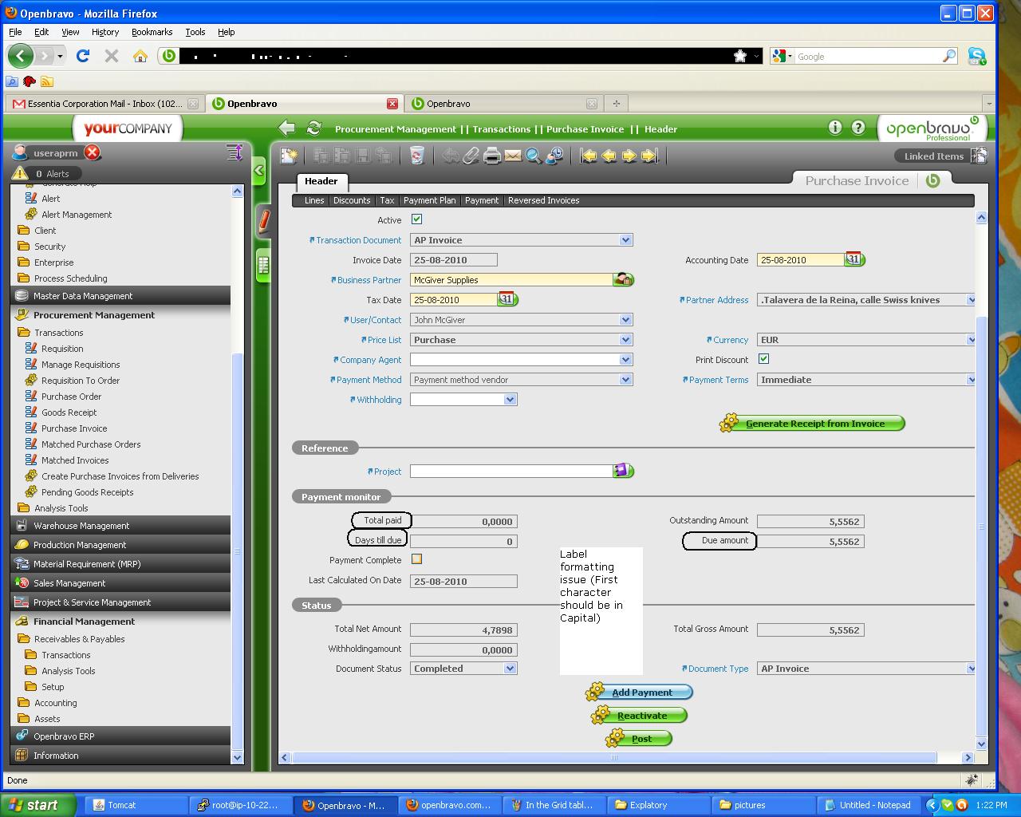Viewport: 1021px width, 817px height.
Task: Switch to Untitled - Notepad taskbar item
Action: (869, 805)
